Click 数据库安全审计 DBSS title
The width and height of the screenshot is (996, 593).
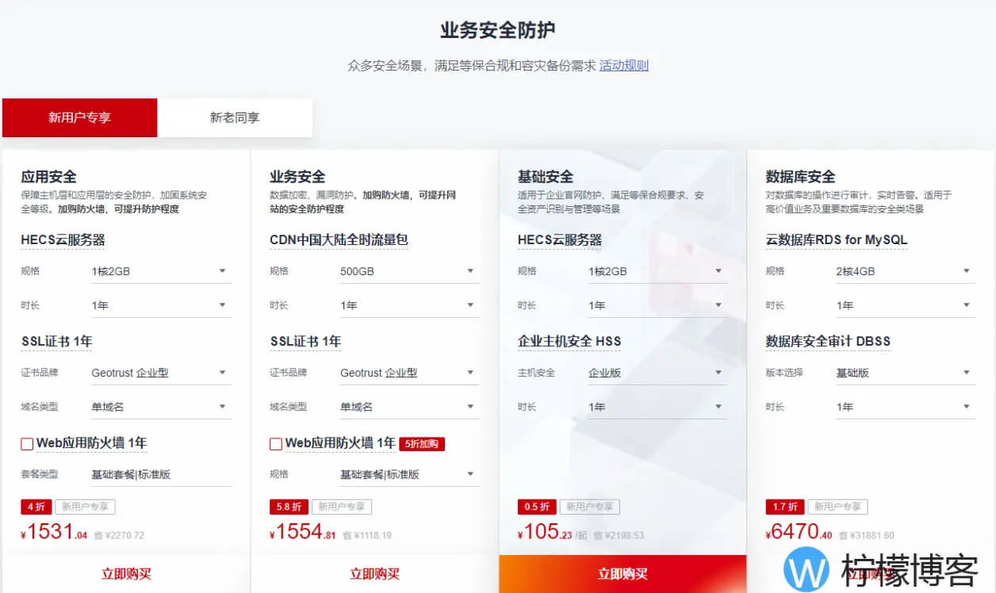coord(828,342)
